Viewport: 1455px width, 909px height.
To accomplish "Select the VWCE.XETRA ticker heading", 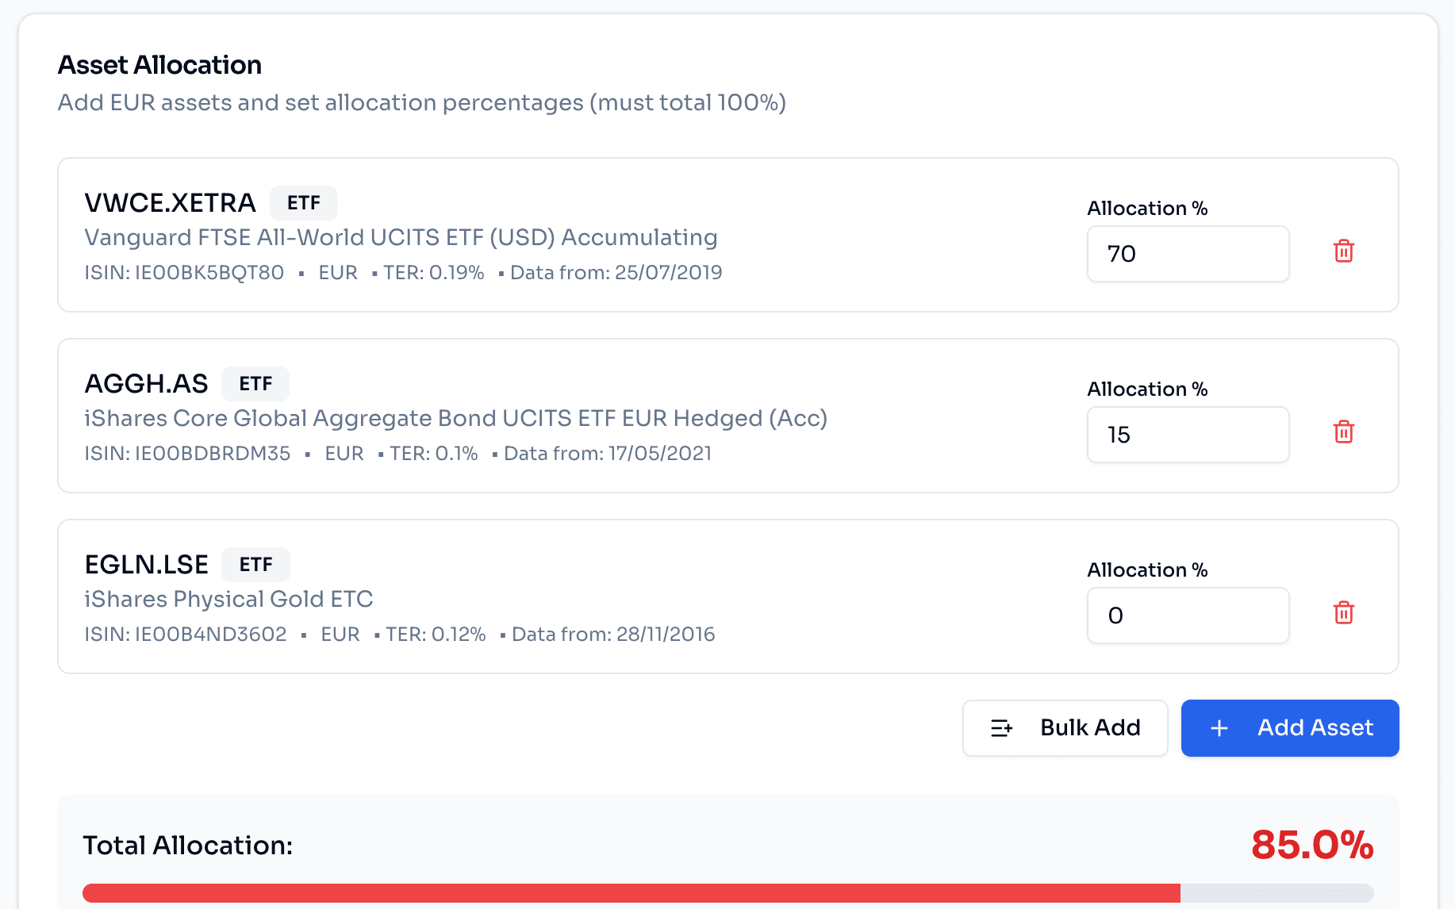I will click(170, 203).
